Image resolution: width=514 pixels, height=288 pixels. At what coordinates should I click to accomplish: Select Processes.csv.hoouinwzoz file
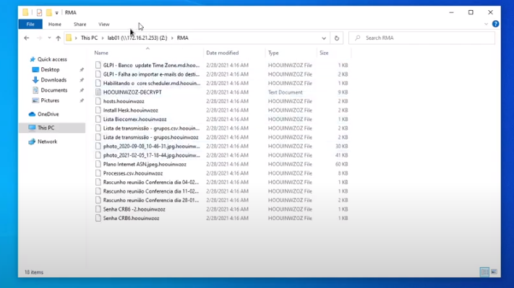point(133,173)
